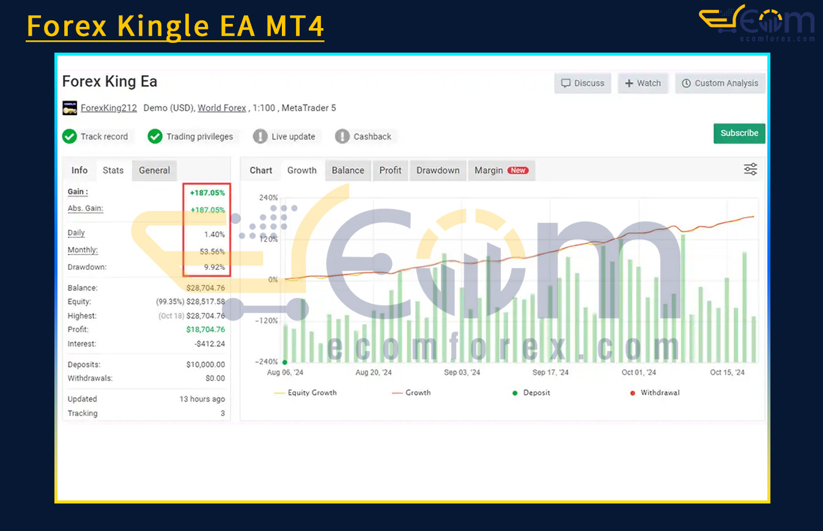Click the Balance $28,704.76 value
The width and height of the screenshot is (823, 531).
click(x=205, y=288)
